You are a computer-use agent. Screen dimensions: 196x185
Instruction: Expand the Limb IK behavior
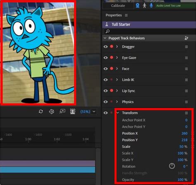117,80
